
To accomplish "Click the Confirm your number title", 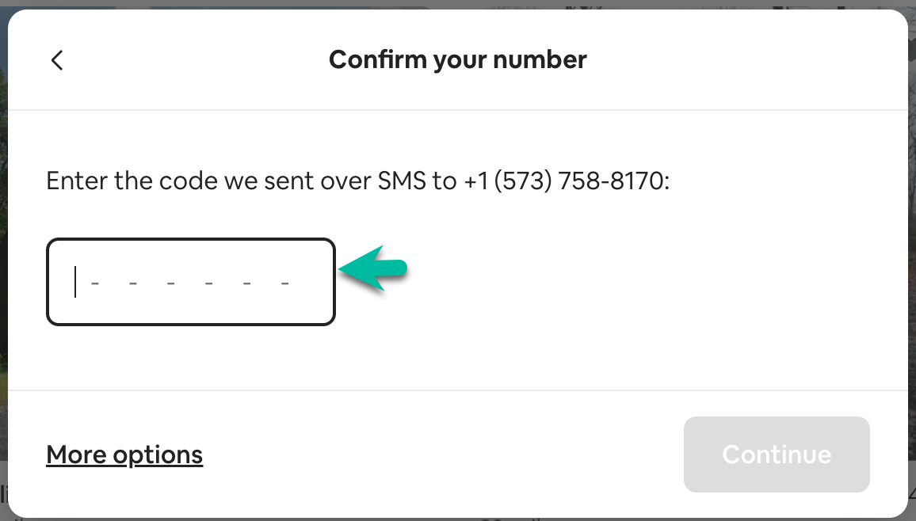I will coord(457,59).
